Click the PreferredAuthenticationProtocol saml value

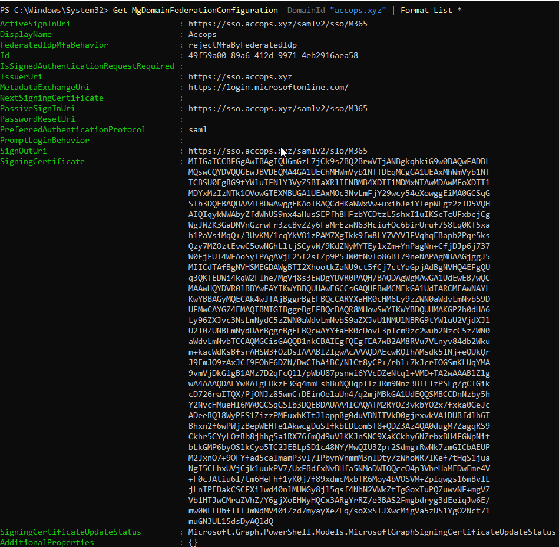click(197, 130)
